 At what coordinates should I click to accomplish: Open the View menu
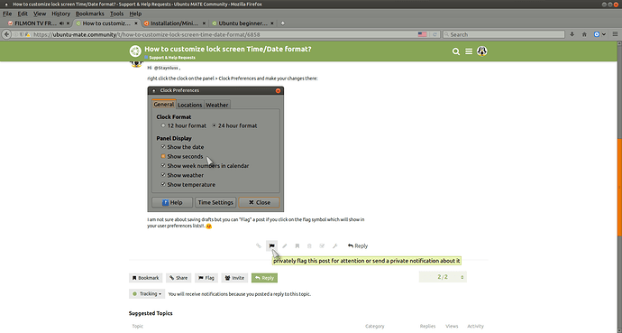click(40, 14)
